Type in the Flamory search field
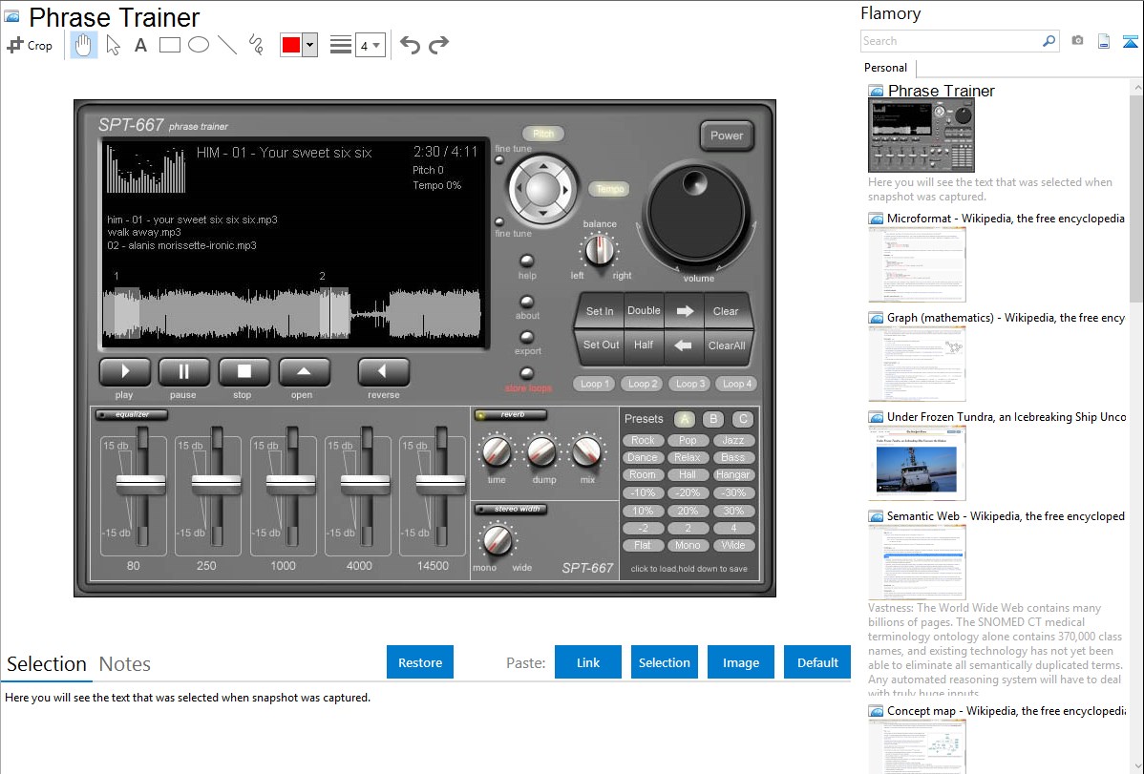 950,41
